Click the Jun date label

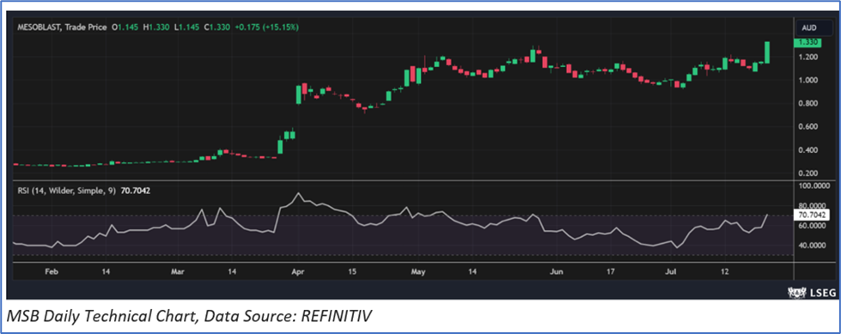(557, 272)
